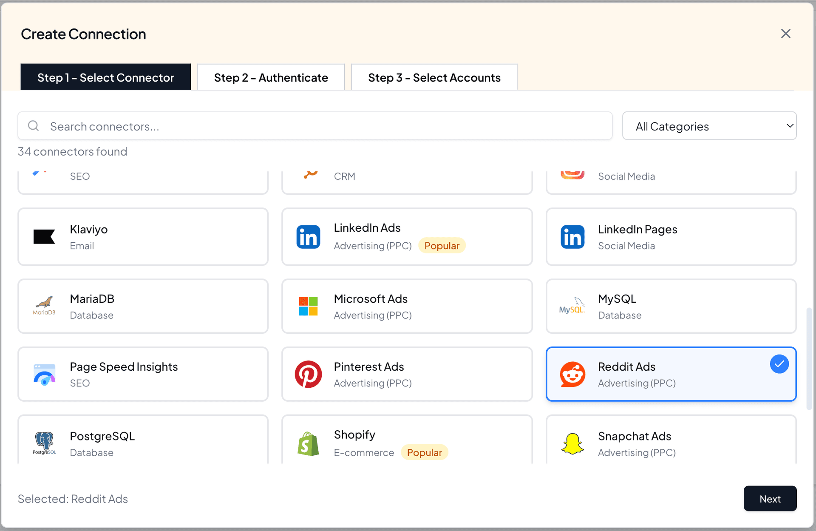
Task: Click the partially visible Social Media card at top
Action: pos(671,182)
